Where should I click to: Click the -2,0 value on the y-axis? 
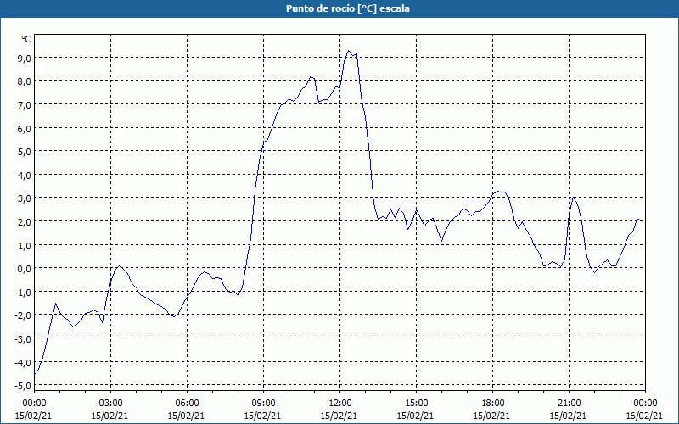point(23,315)
